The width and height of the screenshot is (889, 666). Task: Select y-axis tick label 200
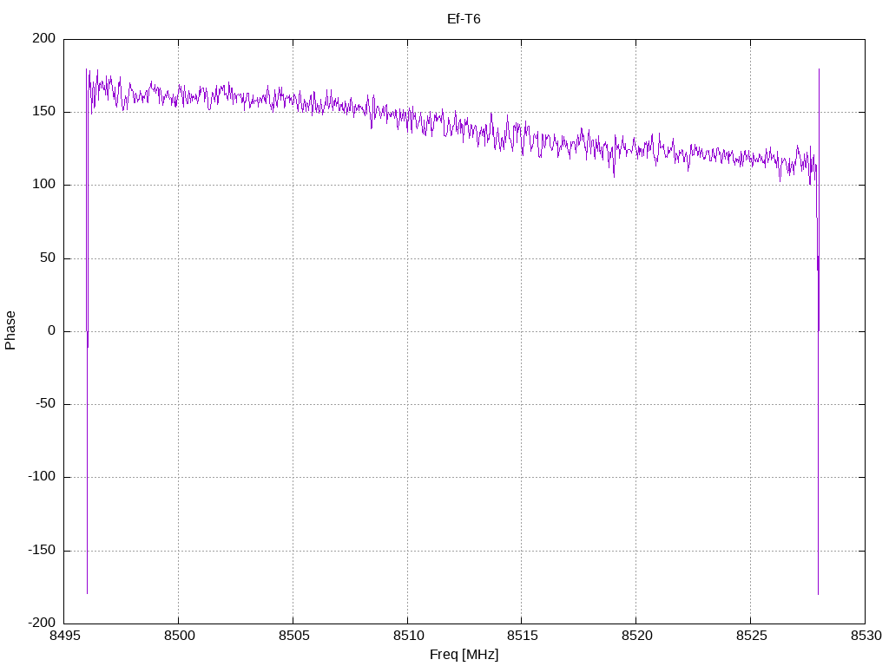[44, 38]
